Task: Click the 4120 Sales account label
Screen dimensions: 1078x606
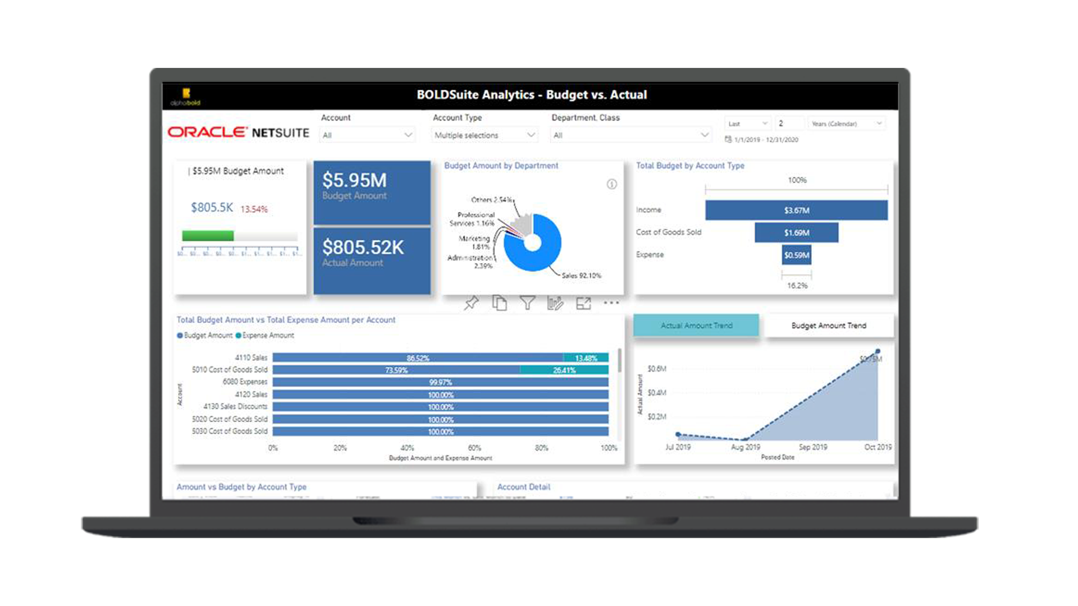Action: coord(251,394)
